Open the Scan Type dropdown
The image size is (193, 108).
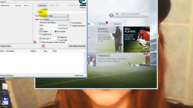[x=56, y=16]
